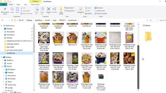Screen dimensions: 166x93
Task: Navigate to This PC in breadcrumb
Action: [x=21, y=20]
